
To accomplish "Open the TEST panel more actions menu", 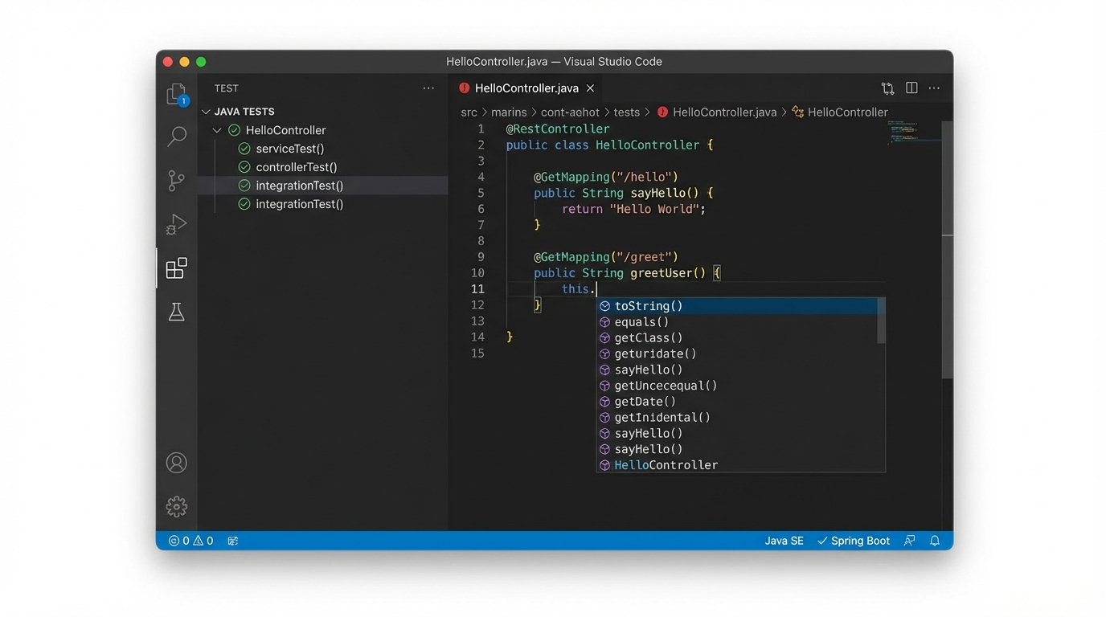I will point(428,88).
